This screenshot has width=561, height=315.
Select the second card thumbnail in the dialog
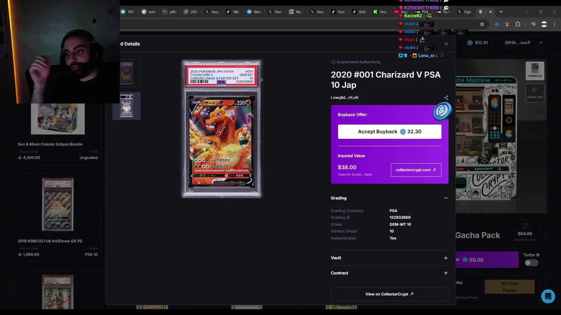(127, 106)
